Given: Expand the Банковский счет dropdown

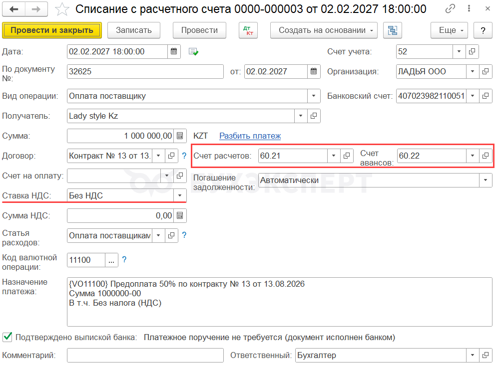Looking at the screenshot, I should pyautogui.click(x=473, y=96).
